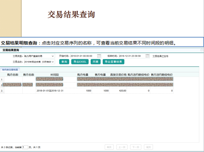Click the 首页 pagination button
Viewport: 204px width, 152px height.
(x=109, y=147)
